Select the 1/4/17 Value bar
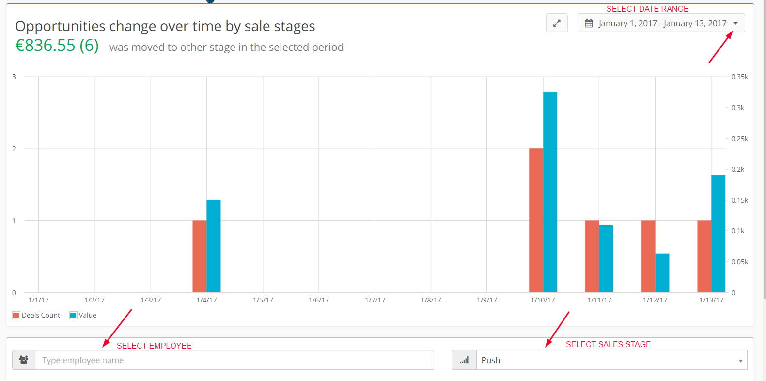This screenshot has width=766, height=381. pyautogui.click(x=214, y=246)
